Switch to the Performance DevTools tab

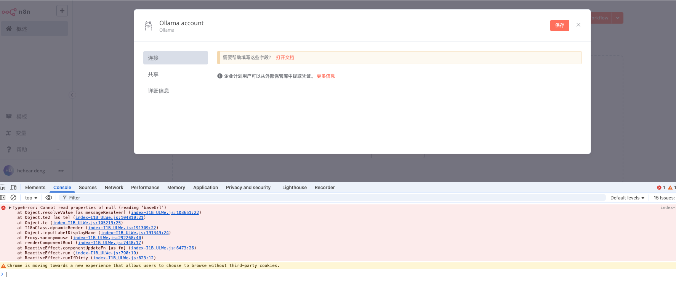[145, 188]
